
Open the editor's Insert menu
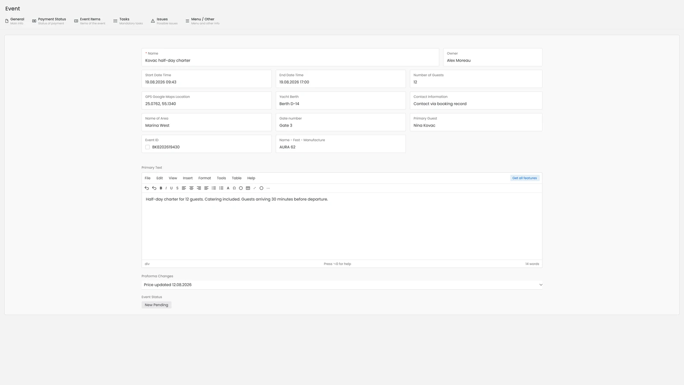click(188, 178)
